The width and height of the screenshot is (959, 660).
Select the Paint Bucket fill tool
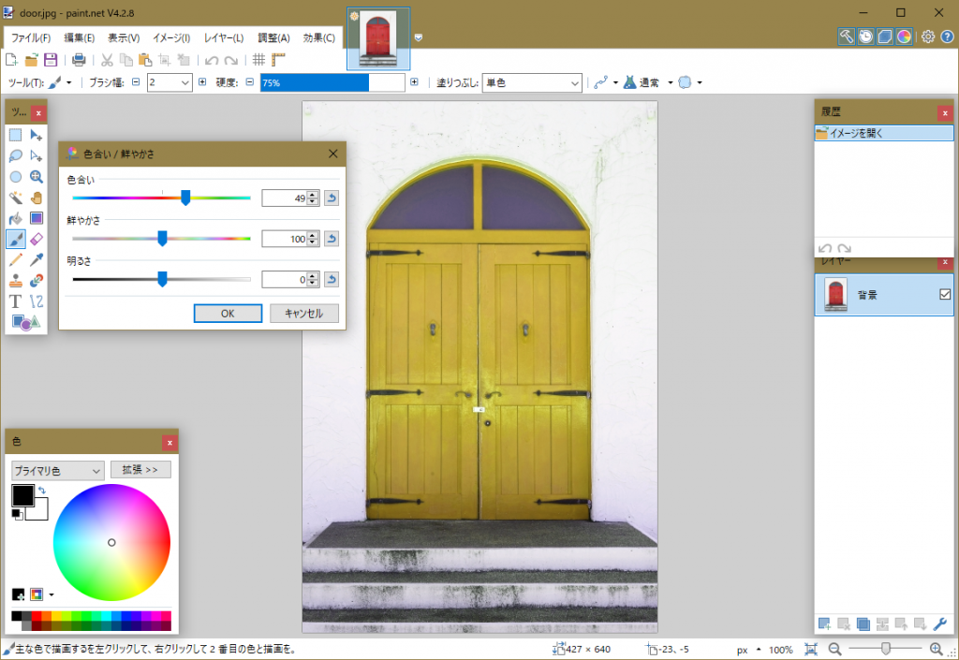pyautogui.click(x=16, y=218)
